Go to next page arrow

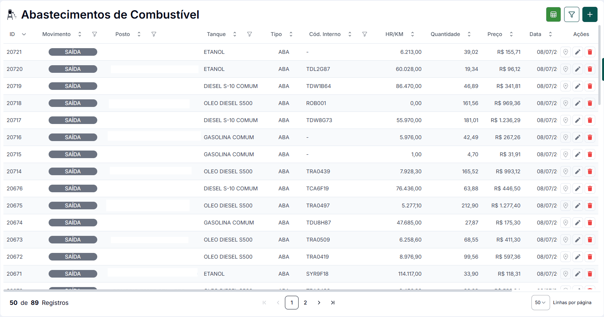[319, 303]
